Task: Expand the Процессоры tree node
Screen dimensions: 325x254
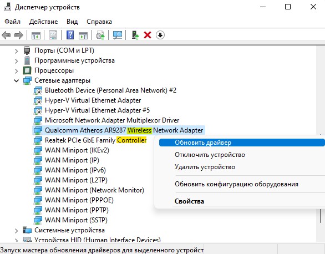Action: [x=17, y=71]
